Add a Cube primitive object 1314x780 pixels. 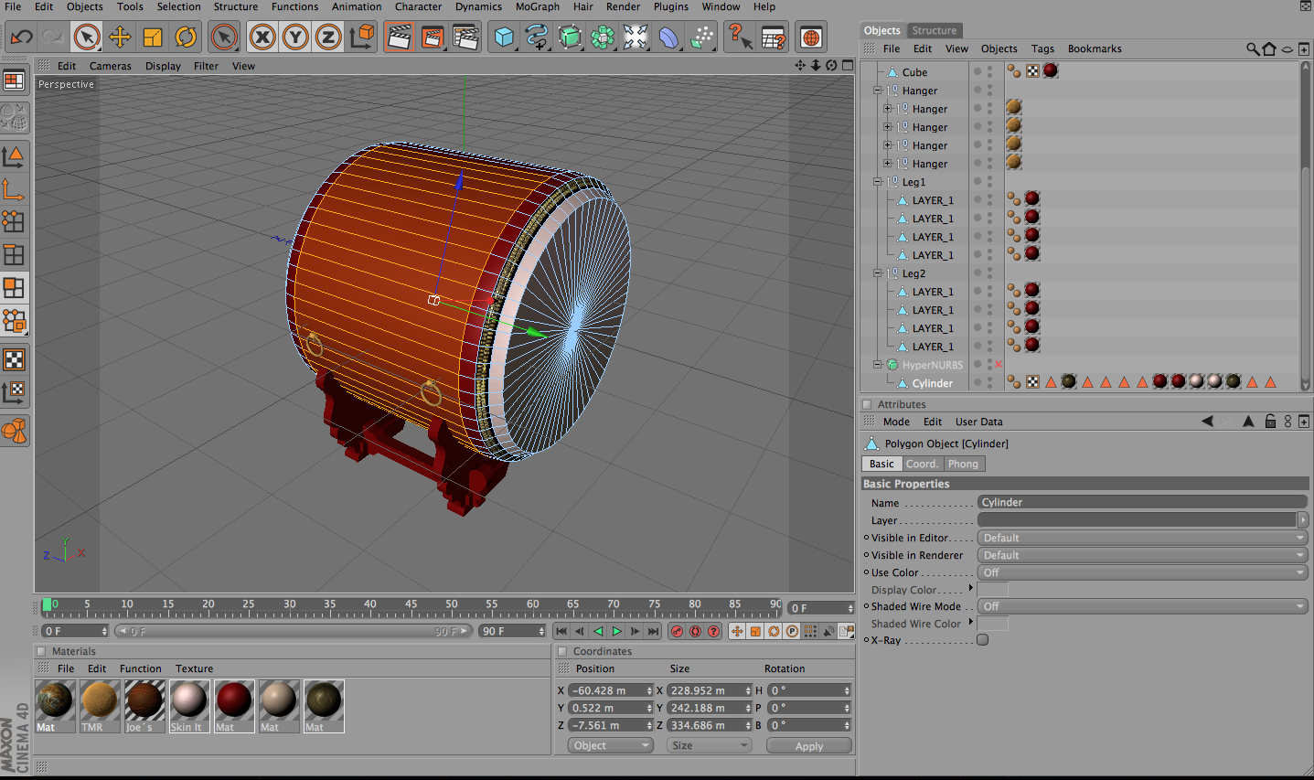click(504, 37)
